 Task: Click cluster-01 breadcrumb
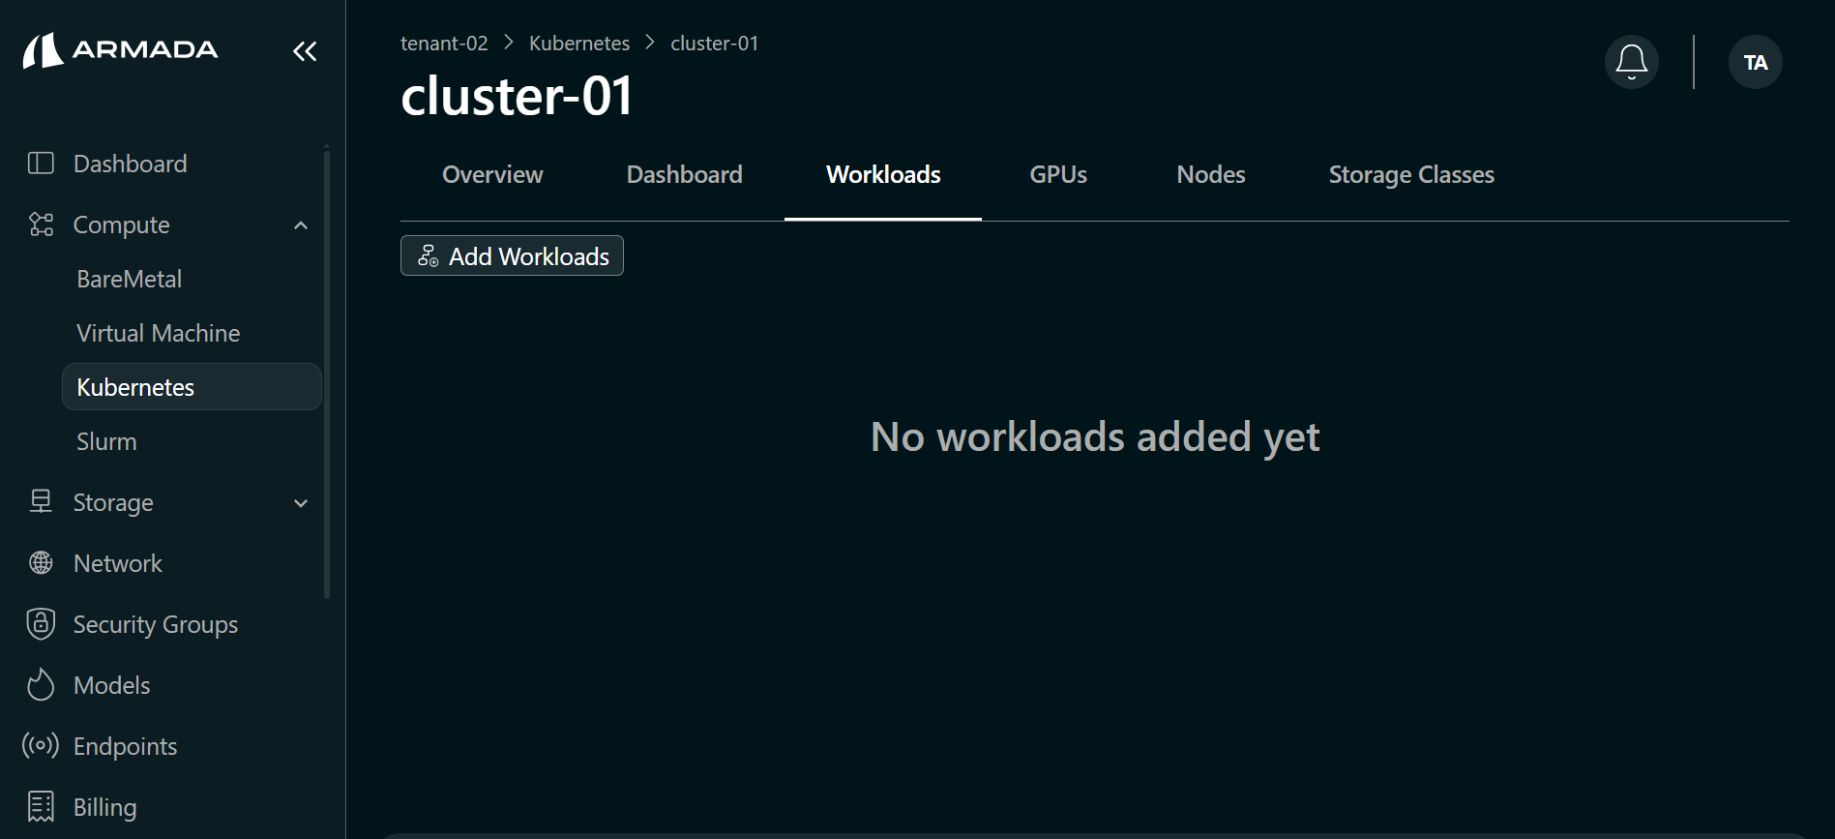click(715, 44)
